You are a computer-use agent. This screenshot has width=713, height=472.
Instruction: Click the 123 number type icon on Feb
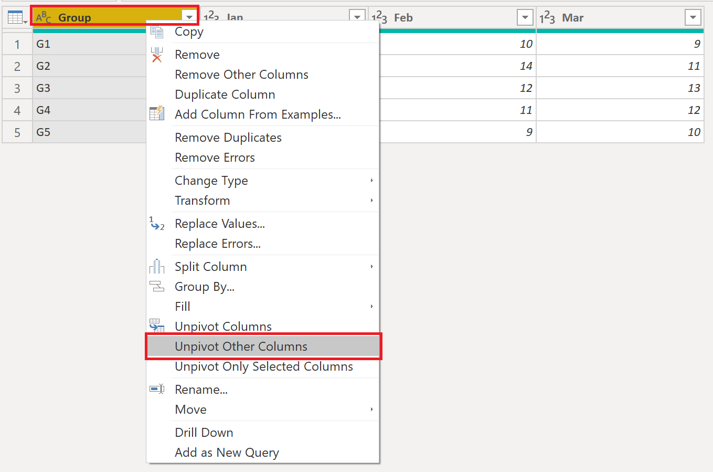coord(379,18)
